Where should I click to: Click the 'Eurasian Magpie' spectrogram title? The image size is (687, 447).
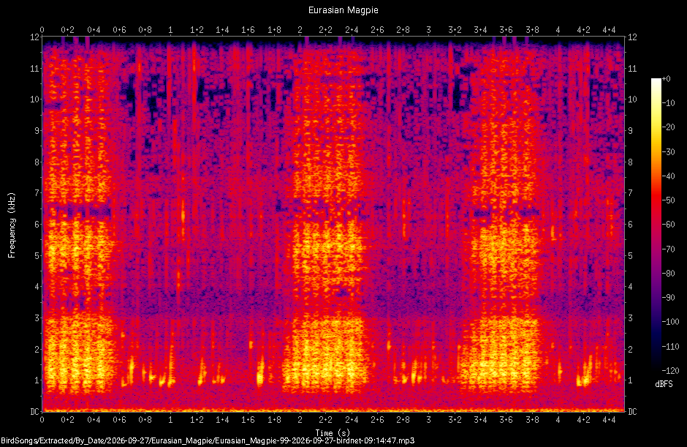point(343,10)
